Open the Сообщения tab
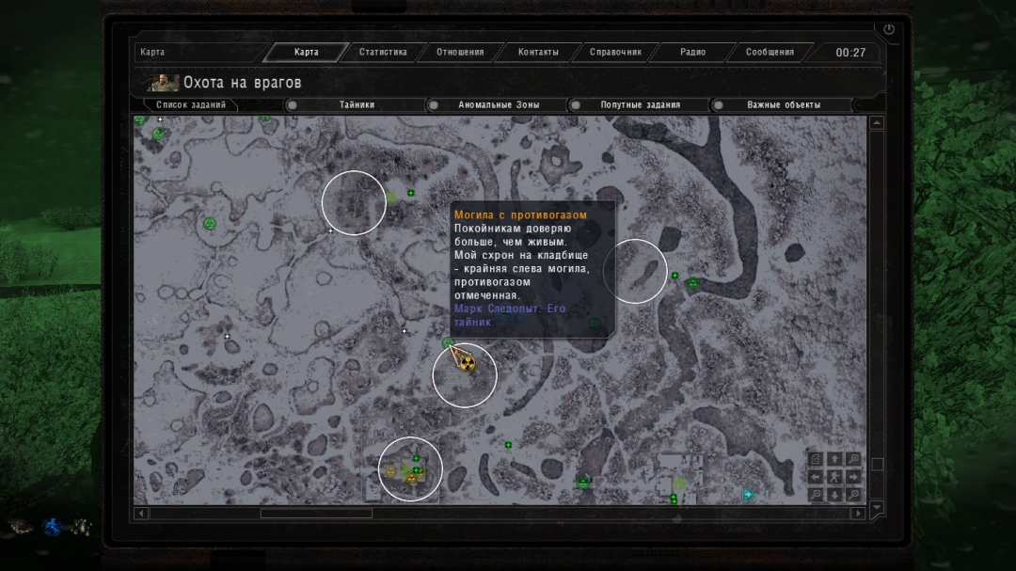Image resolution: width=1016 pixels, height=571 pixels. [770, 52]
